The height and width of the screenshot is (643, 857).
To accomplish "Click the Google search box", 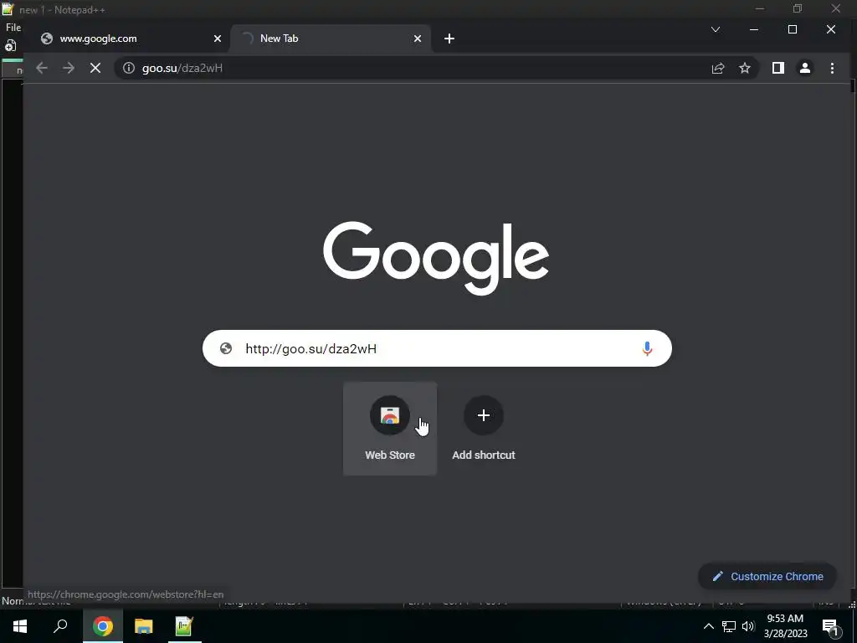I will click(437, 348).
